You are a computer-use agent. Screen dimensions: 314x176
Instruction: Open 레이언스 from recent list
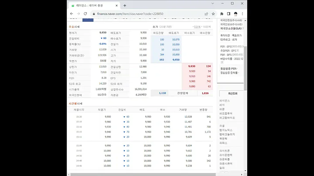pyautogui.click(x=225, y=101)
